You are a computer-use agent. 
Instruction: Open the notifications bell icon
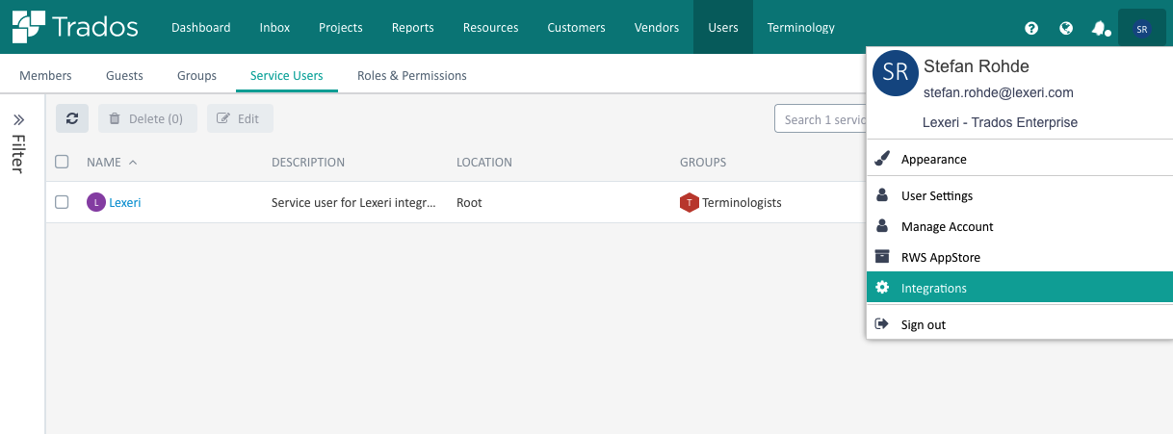click(x=1100, y=28)
